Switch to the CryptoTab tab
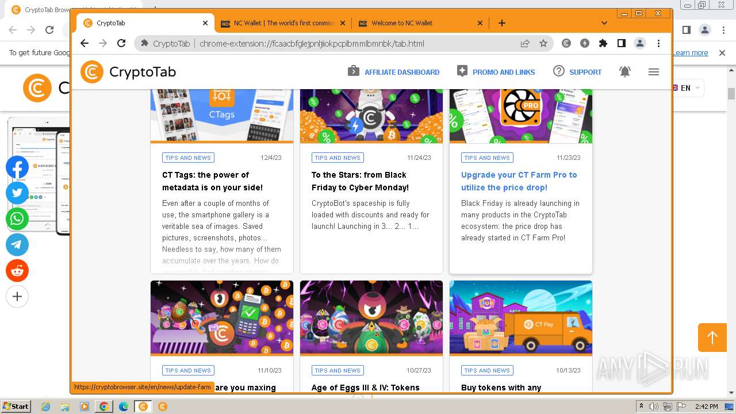The image size is (736, 414). (144, 23)
